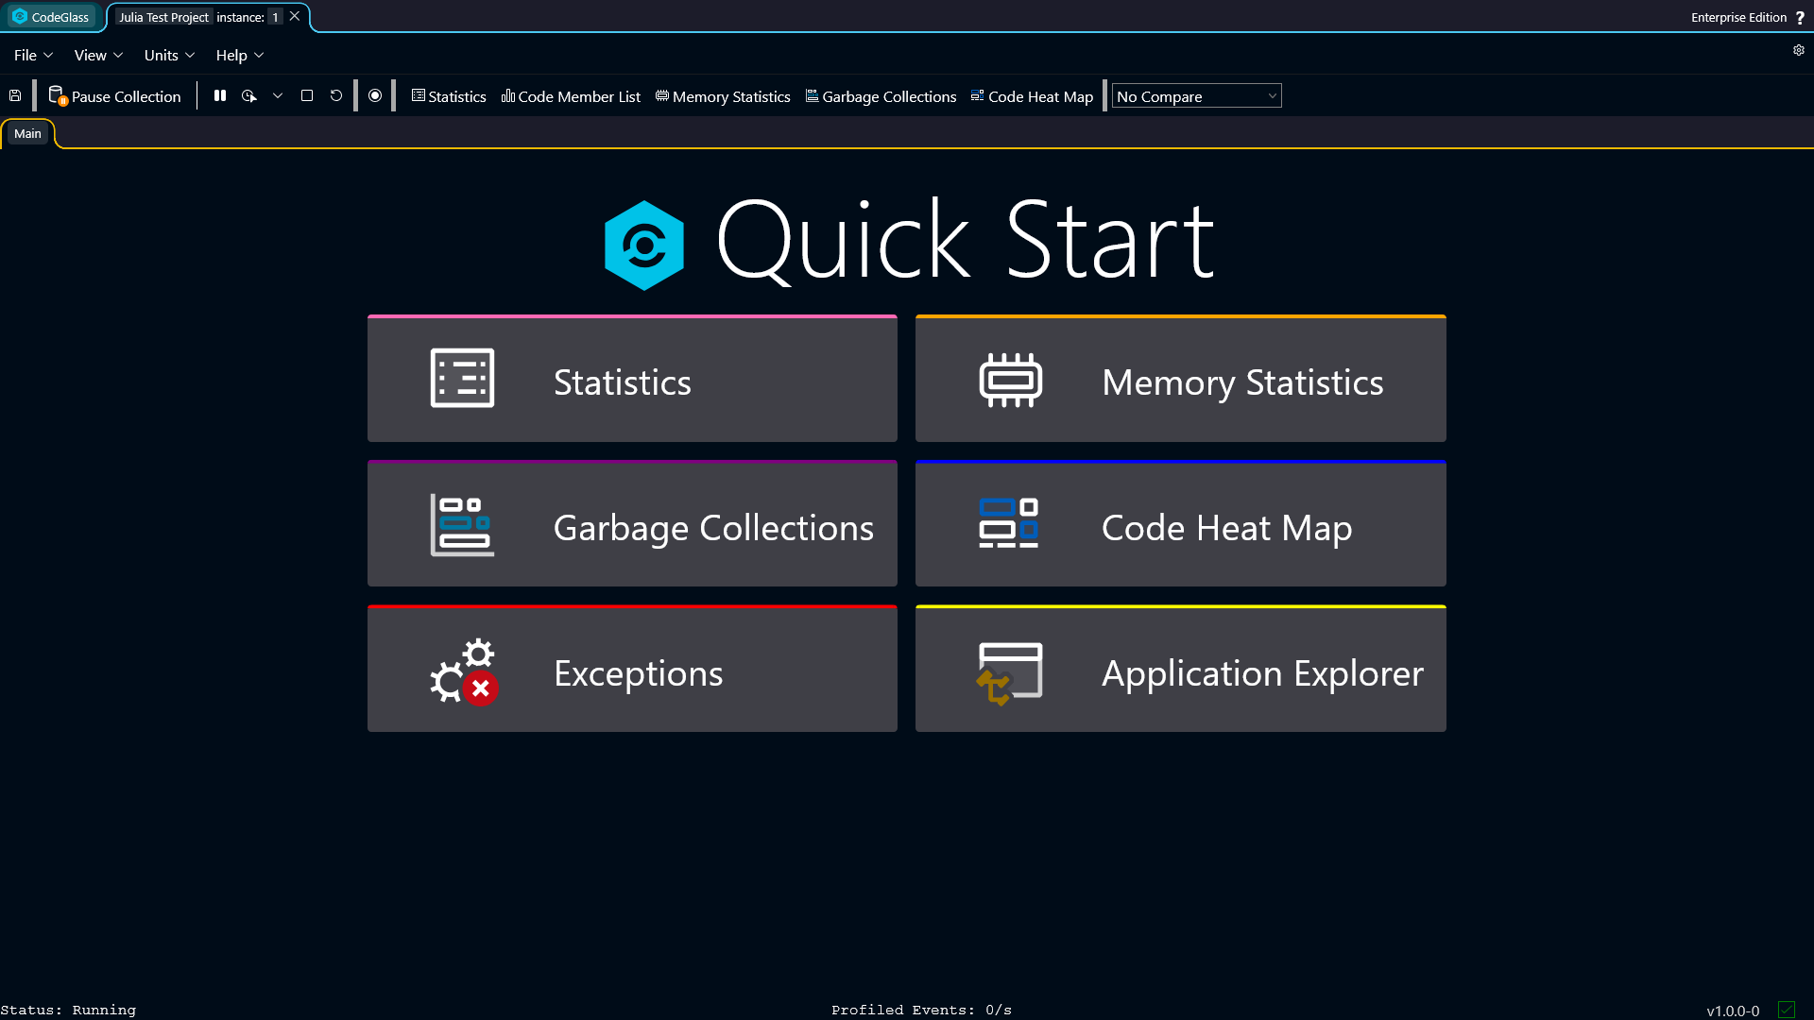The image size is (1814, 1020).
Task: Open the Garbage Collections quick start tile
Action: pos(632,524)
